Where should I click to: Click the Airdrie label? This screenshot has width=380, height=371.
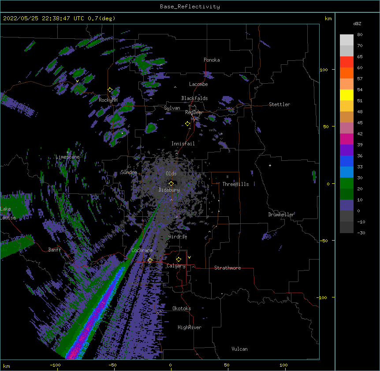[x=178, y=237]
